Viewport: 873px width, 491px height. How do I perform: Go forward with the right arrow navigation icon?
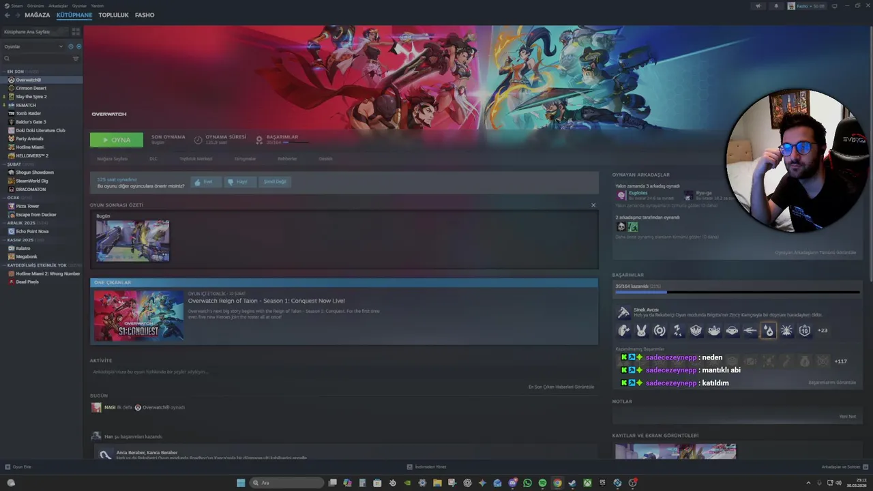pyautogui.click(x=17, y=15)
